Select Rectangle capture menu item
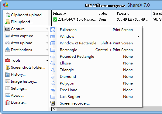Screen dimensions: 162x114 pos(96,50)
